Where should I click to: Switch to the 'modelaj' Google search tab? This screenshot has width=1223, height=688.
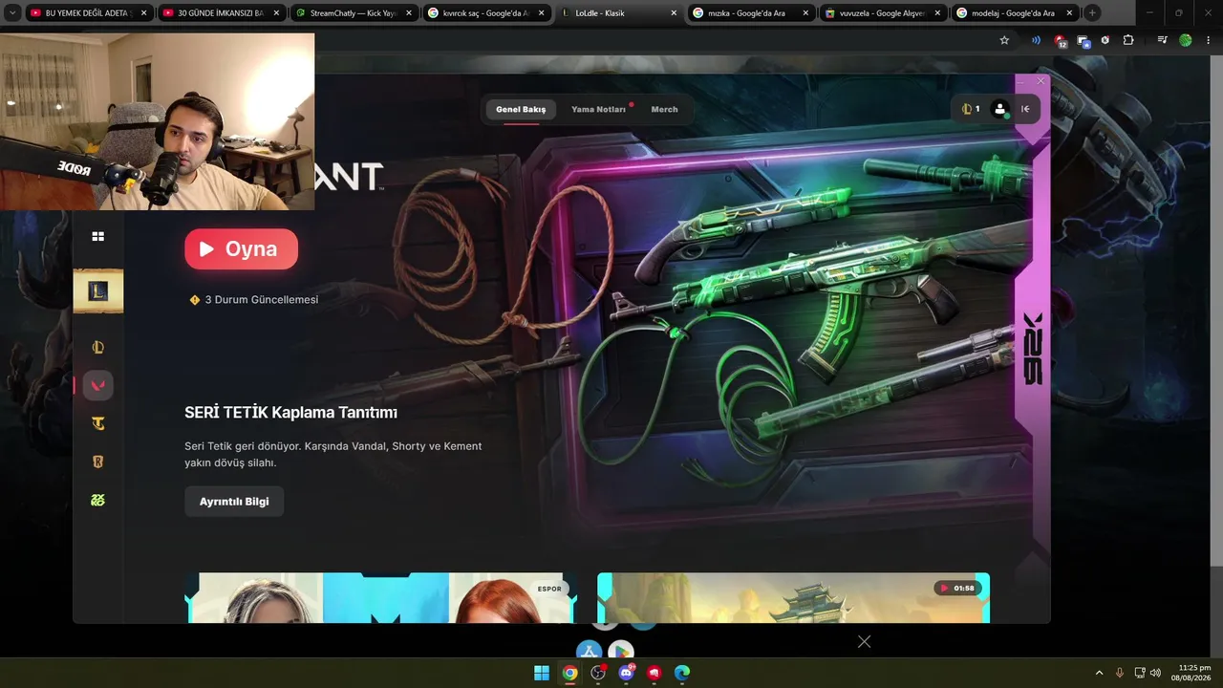(x=1014, y=13)
